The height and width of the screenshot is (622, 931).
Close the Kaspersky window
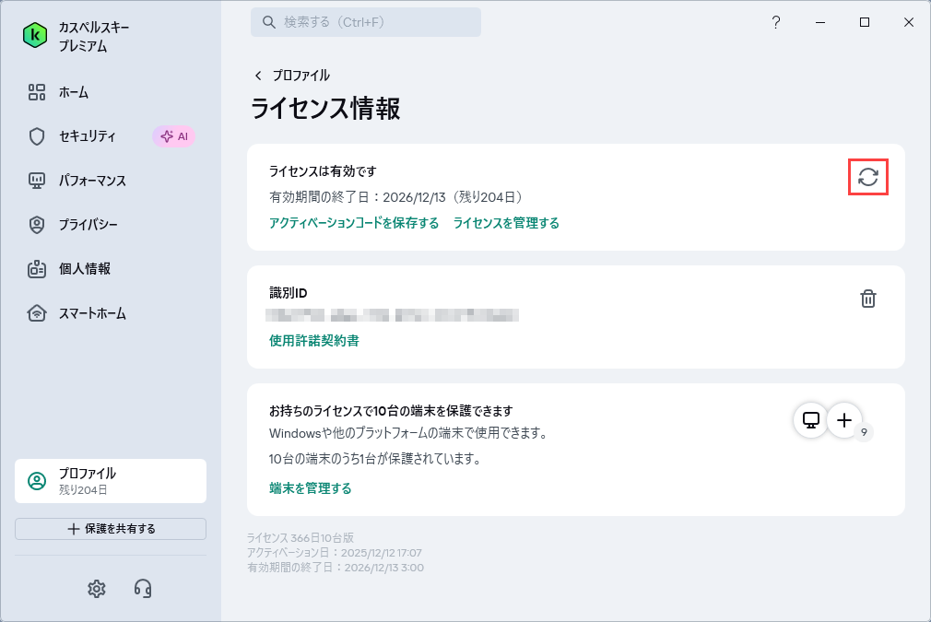[x=909, y=22]
